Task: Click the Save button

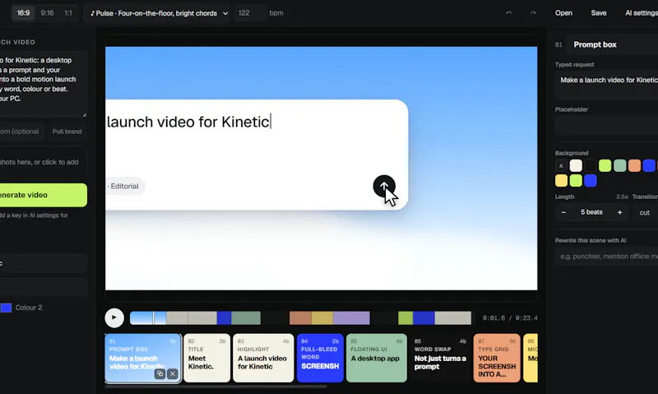Action: (x=599, y=13)
